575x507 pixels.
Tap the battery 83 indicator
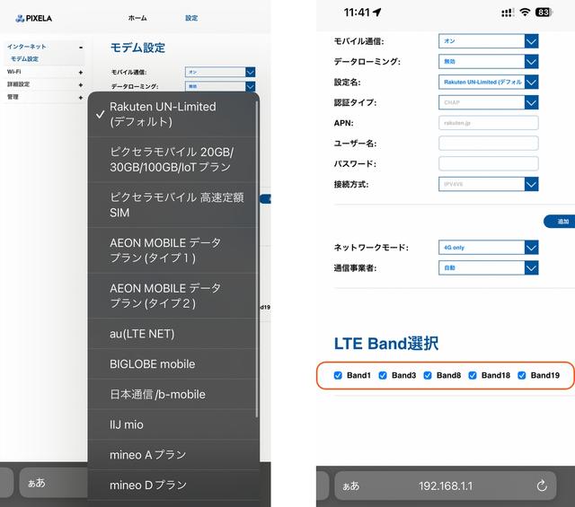(544, 13)
